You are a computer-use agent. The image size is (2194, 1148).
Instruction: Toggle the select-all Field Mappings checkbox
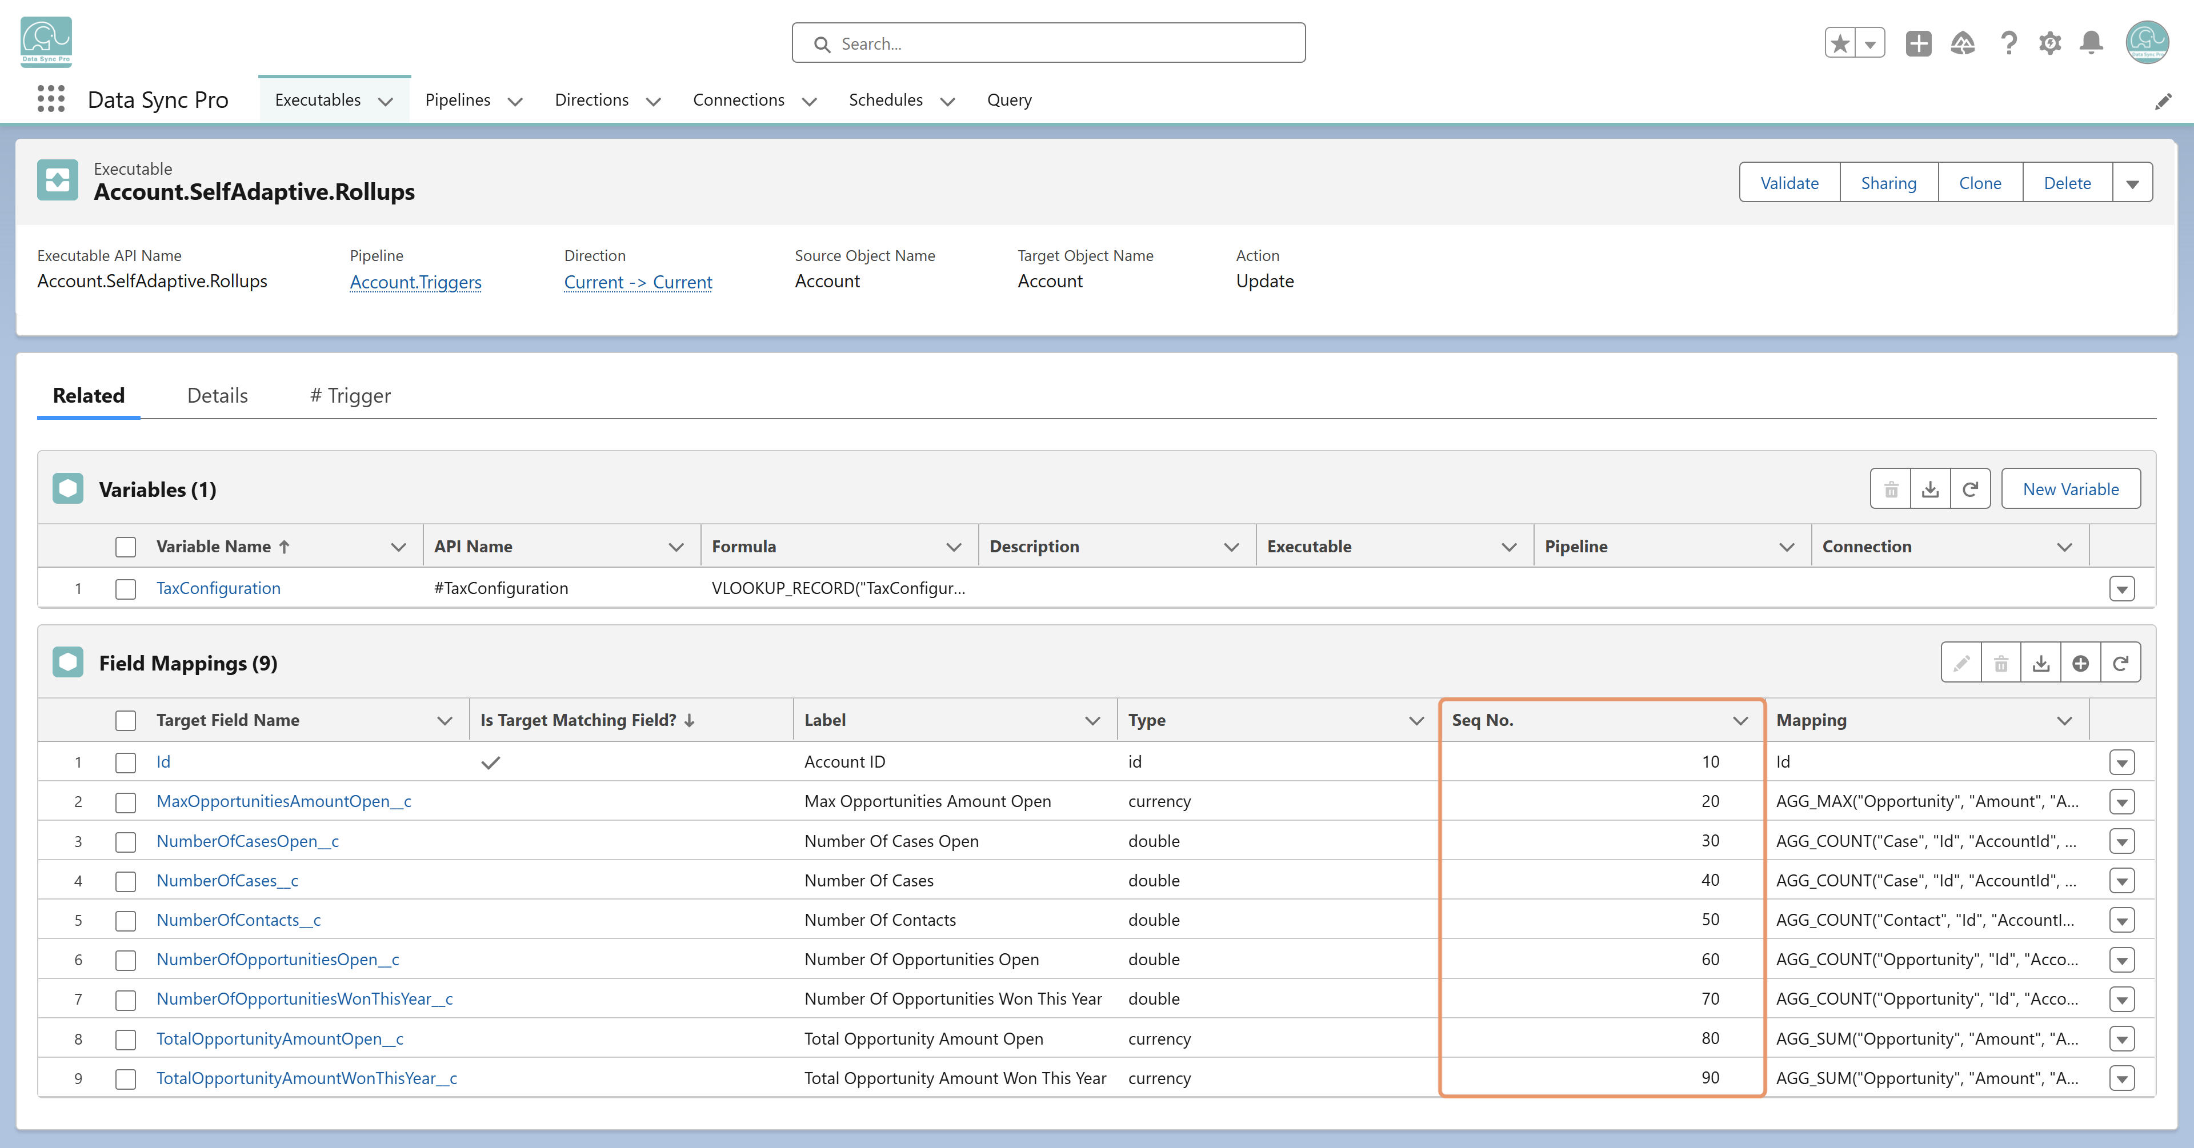pos(126,720)
